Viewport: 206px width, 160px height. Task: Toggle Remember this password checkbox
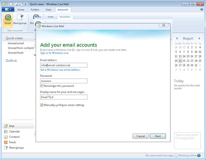(x=42, y=86)
